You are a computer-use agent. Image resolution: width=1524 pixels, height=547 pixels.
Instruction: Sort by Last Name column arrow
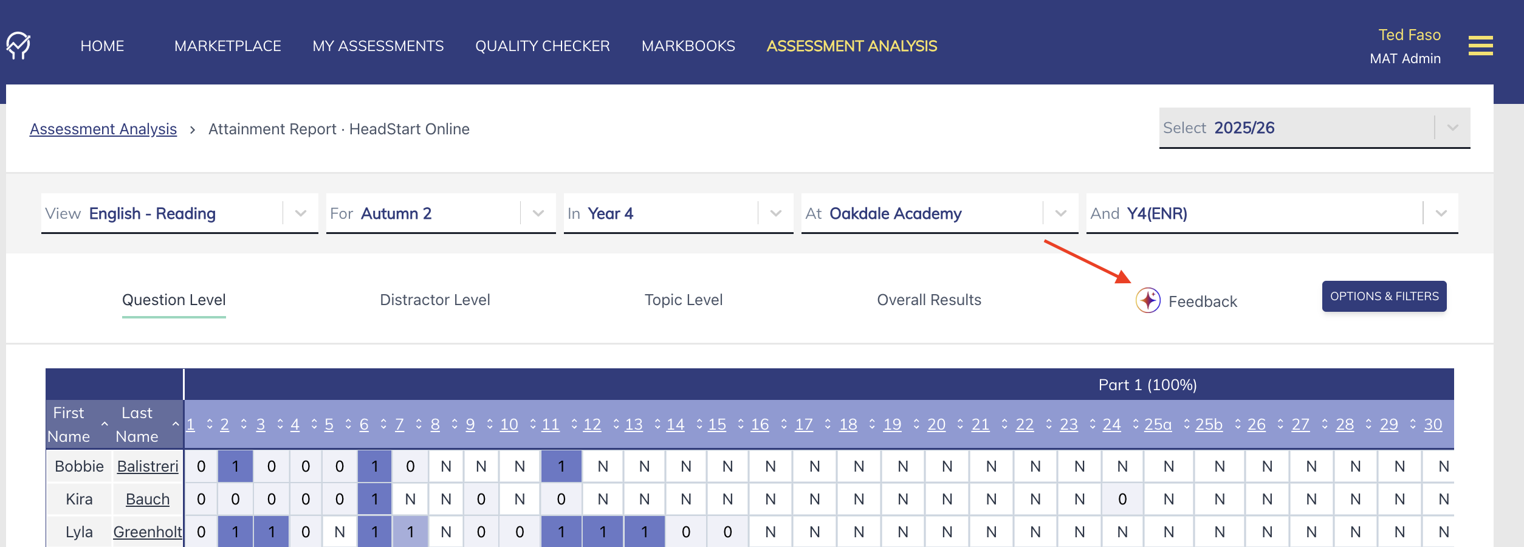pos(176,424)
